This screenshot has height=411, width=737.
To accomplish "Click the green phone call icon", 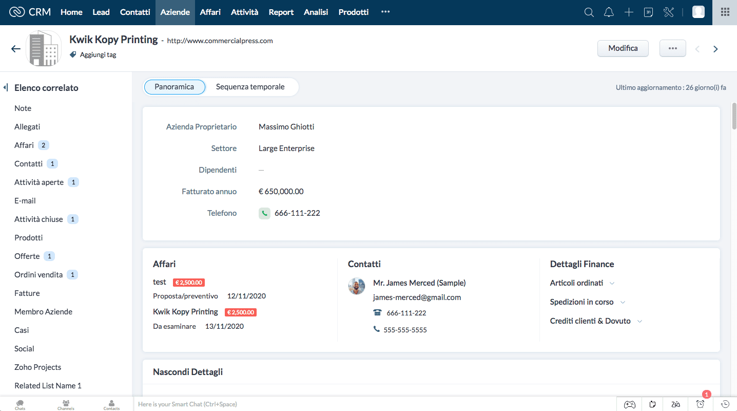I will 264,213.
